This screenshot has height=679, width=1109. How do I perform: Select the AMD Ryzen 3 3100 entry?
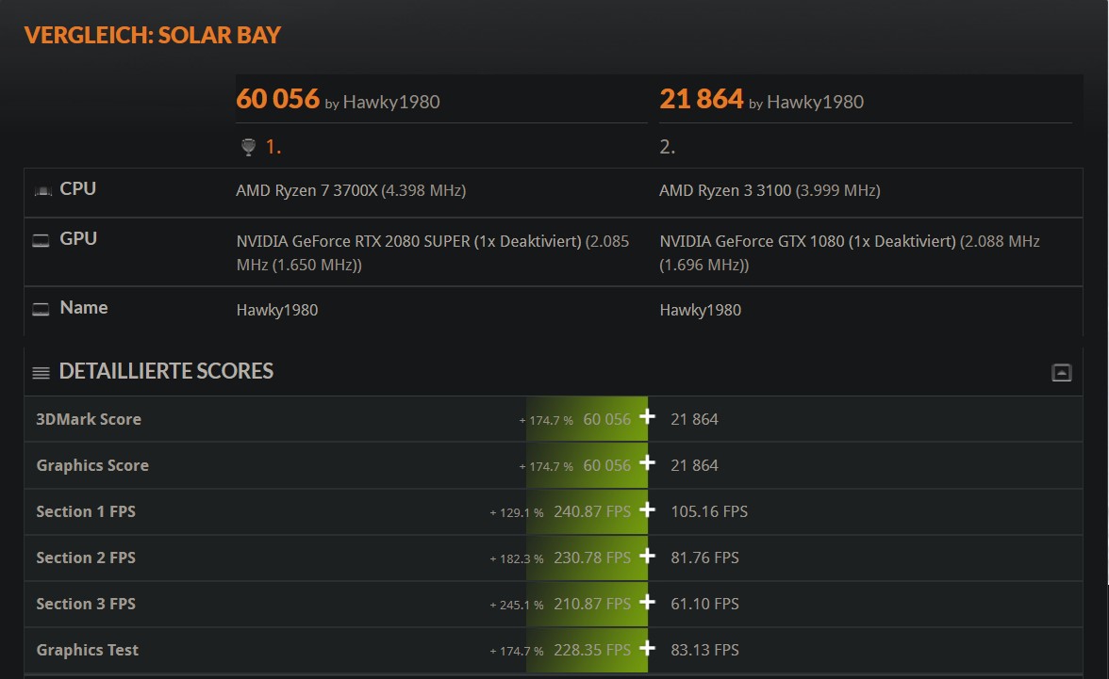pos(770,191)
